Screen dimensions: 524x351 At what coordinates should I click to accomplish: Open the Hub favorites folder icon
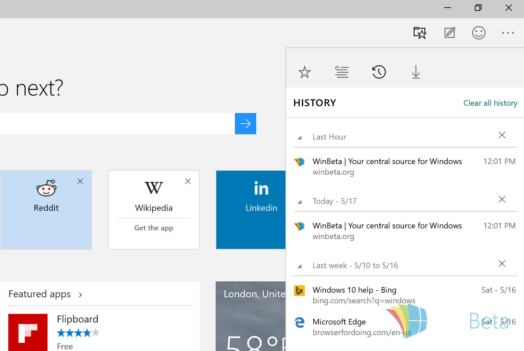(x=420, y=33)
